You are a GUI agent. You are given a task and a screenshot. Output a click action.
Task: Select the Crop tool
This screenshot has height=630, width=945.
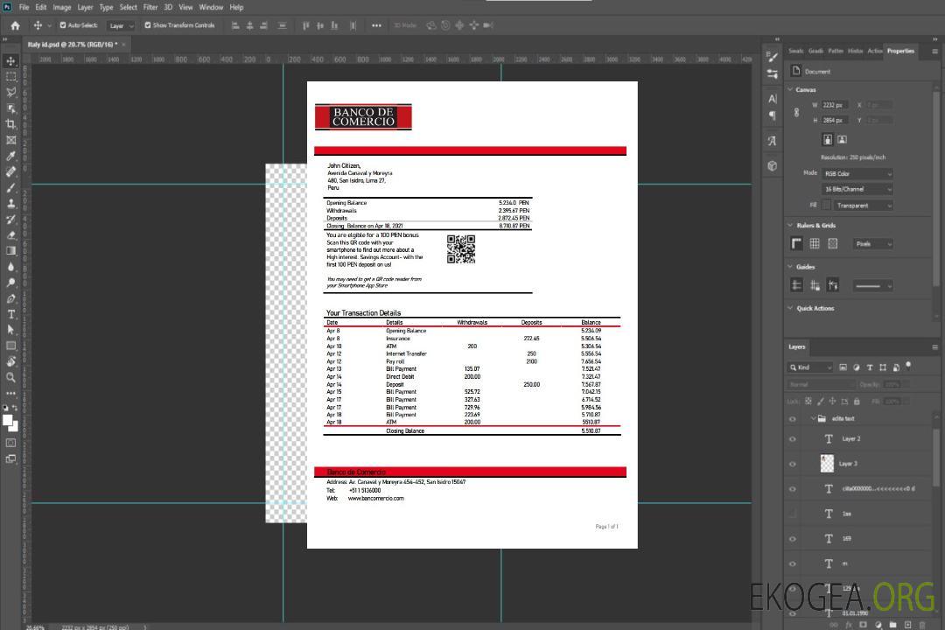coord(11,124)
